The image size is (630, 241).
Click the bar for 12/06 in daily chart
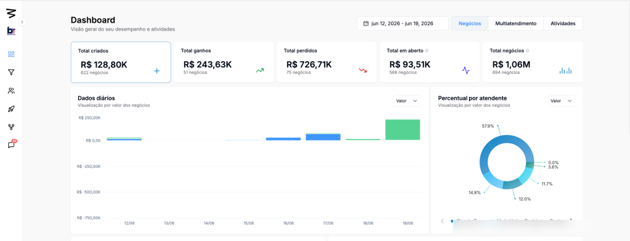(x=124, y=139)
